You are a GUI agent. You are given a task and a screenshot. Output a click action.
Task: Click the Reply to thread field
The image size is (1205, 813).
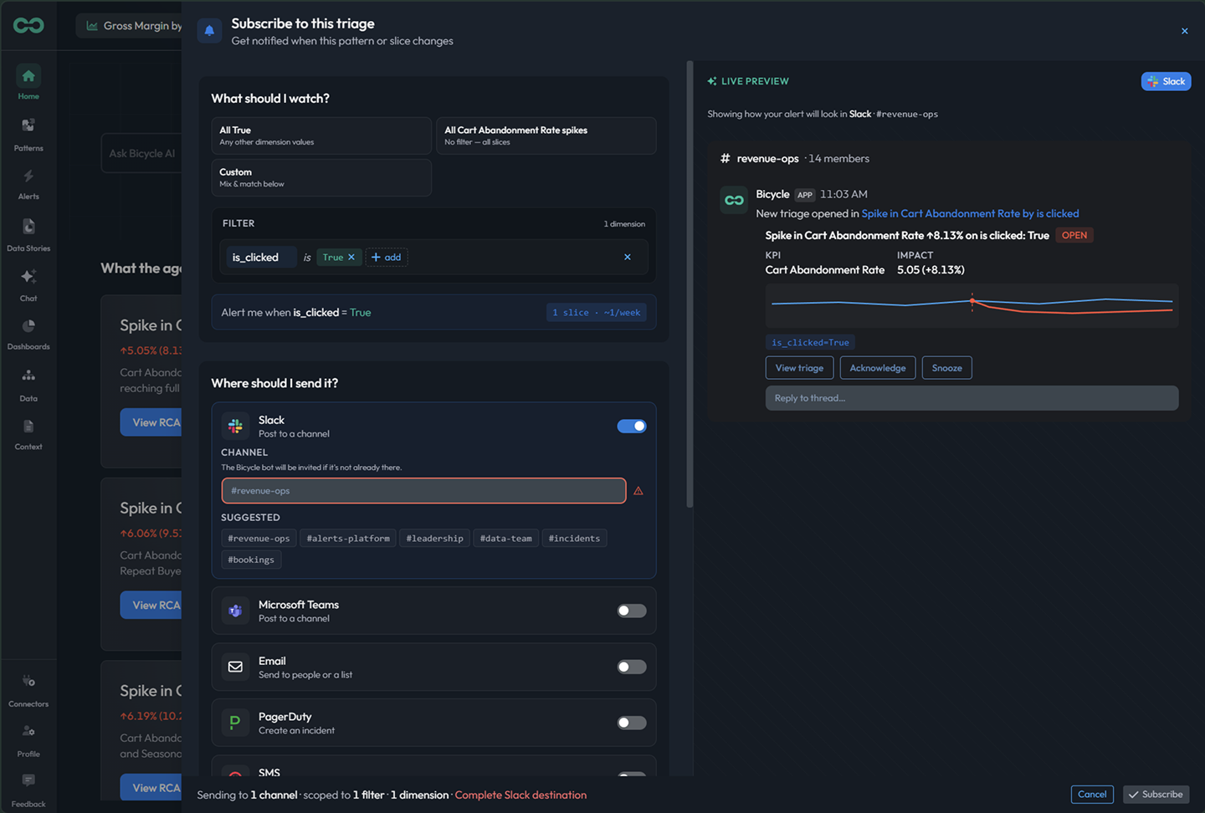(972, 398)
